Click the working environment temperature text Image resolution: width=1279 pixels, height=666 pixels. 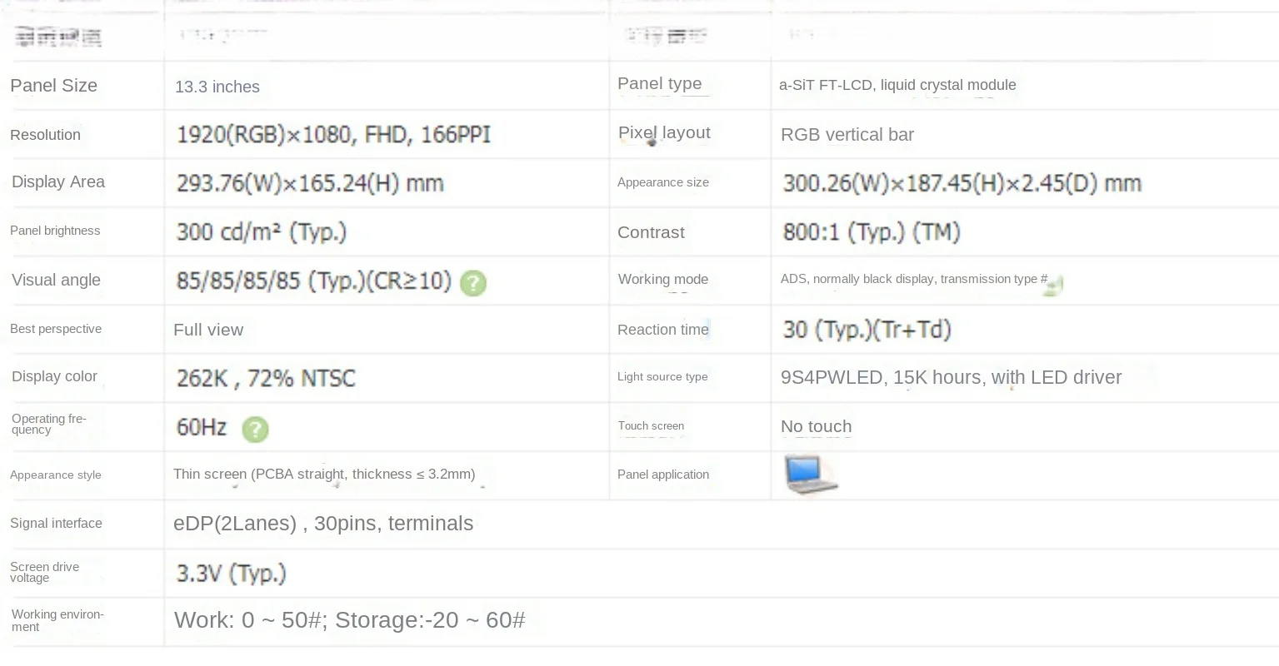pyautogui.click(x=349, y=620)
